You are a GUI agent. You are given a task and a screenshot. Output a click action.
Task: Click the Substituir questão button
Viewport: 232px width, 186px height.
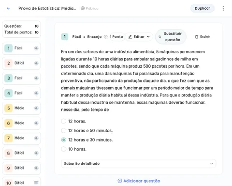171,37
